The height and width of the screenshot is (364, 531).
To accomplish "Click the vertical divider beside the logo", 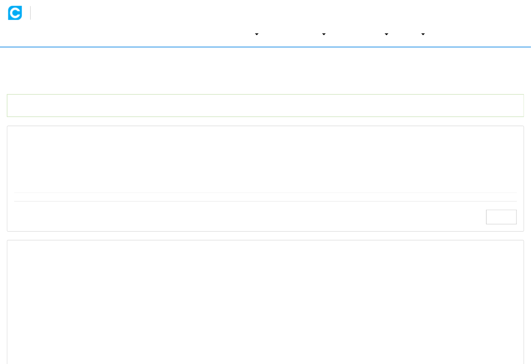I will [x=30, y=13].
